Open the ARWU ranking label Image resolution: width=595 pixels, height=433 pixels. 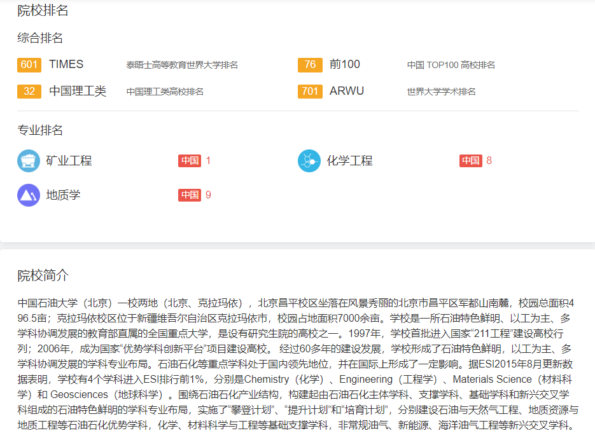click(x=346, y=91)
